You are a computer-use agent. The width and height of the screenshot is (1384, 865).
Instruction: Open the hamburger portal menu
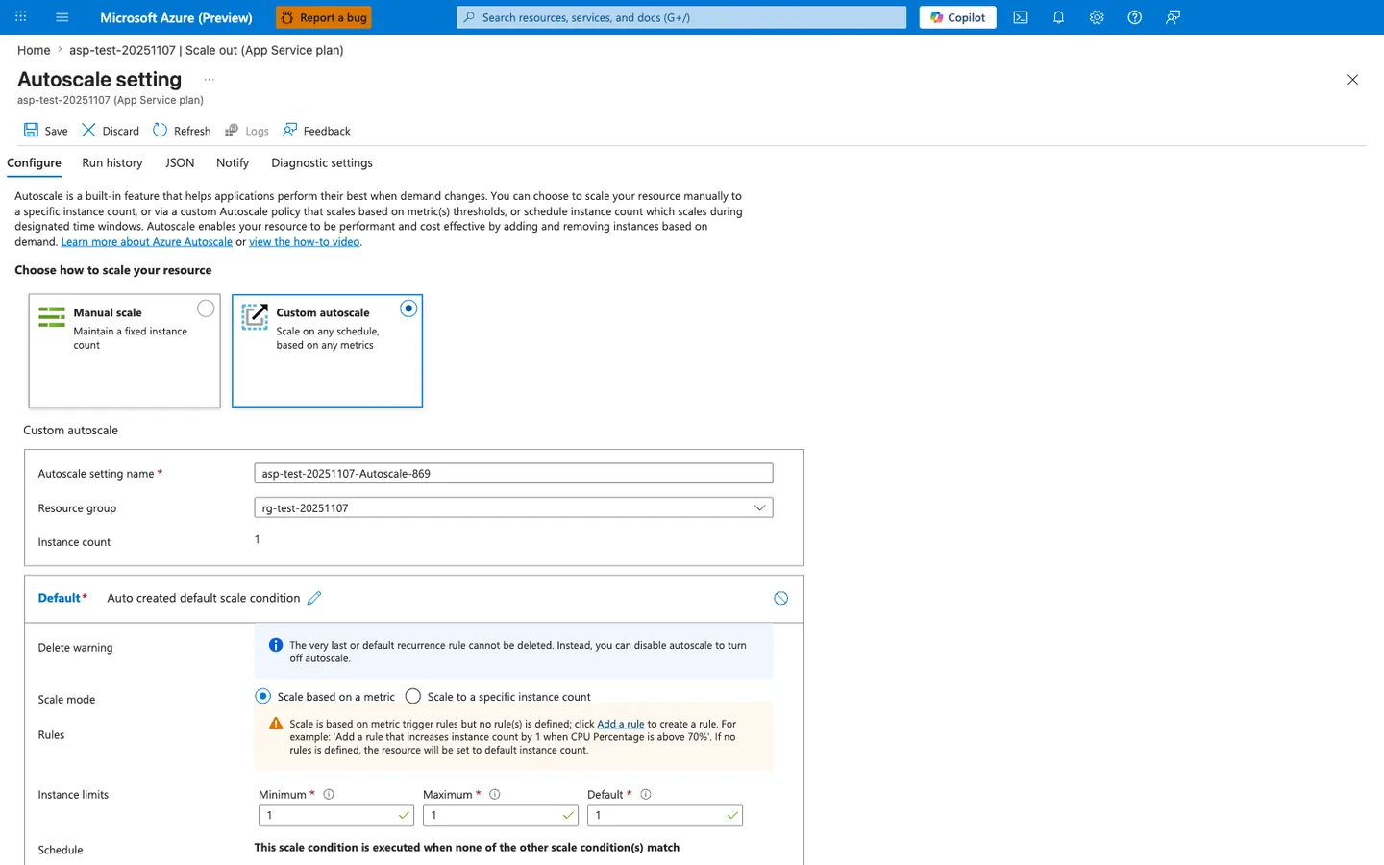pyautogui.click(x=62, y=17)
